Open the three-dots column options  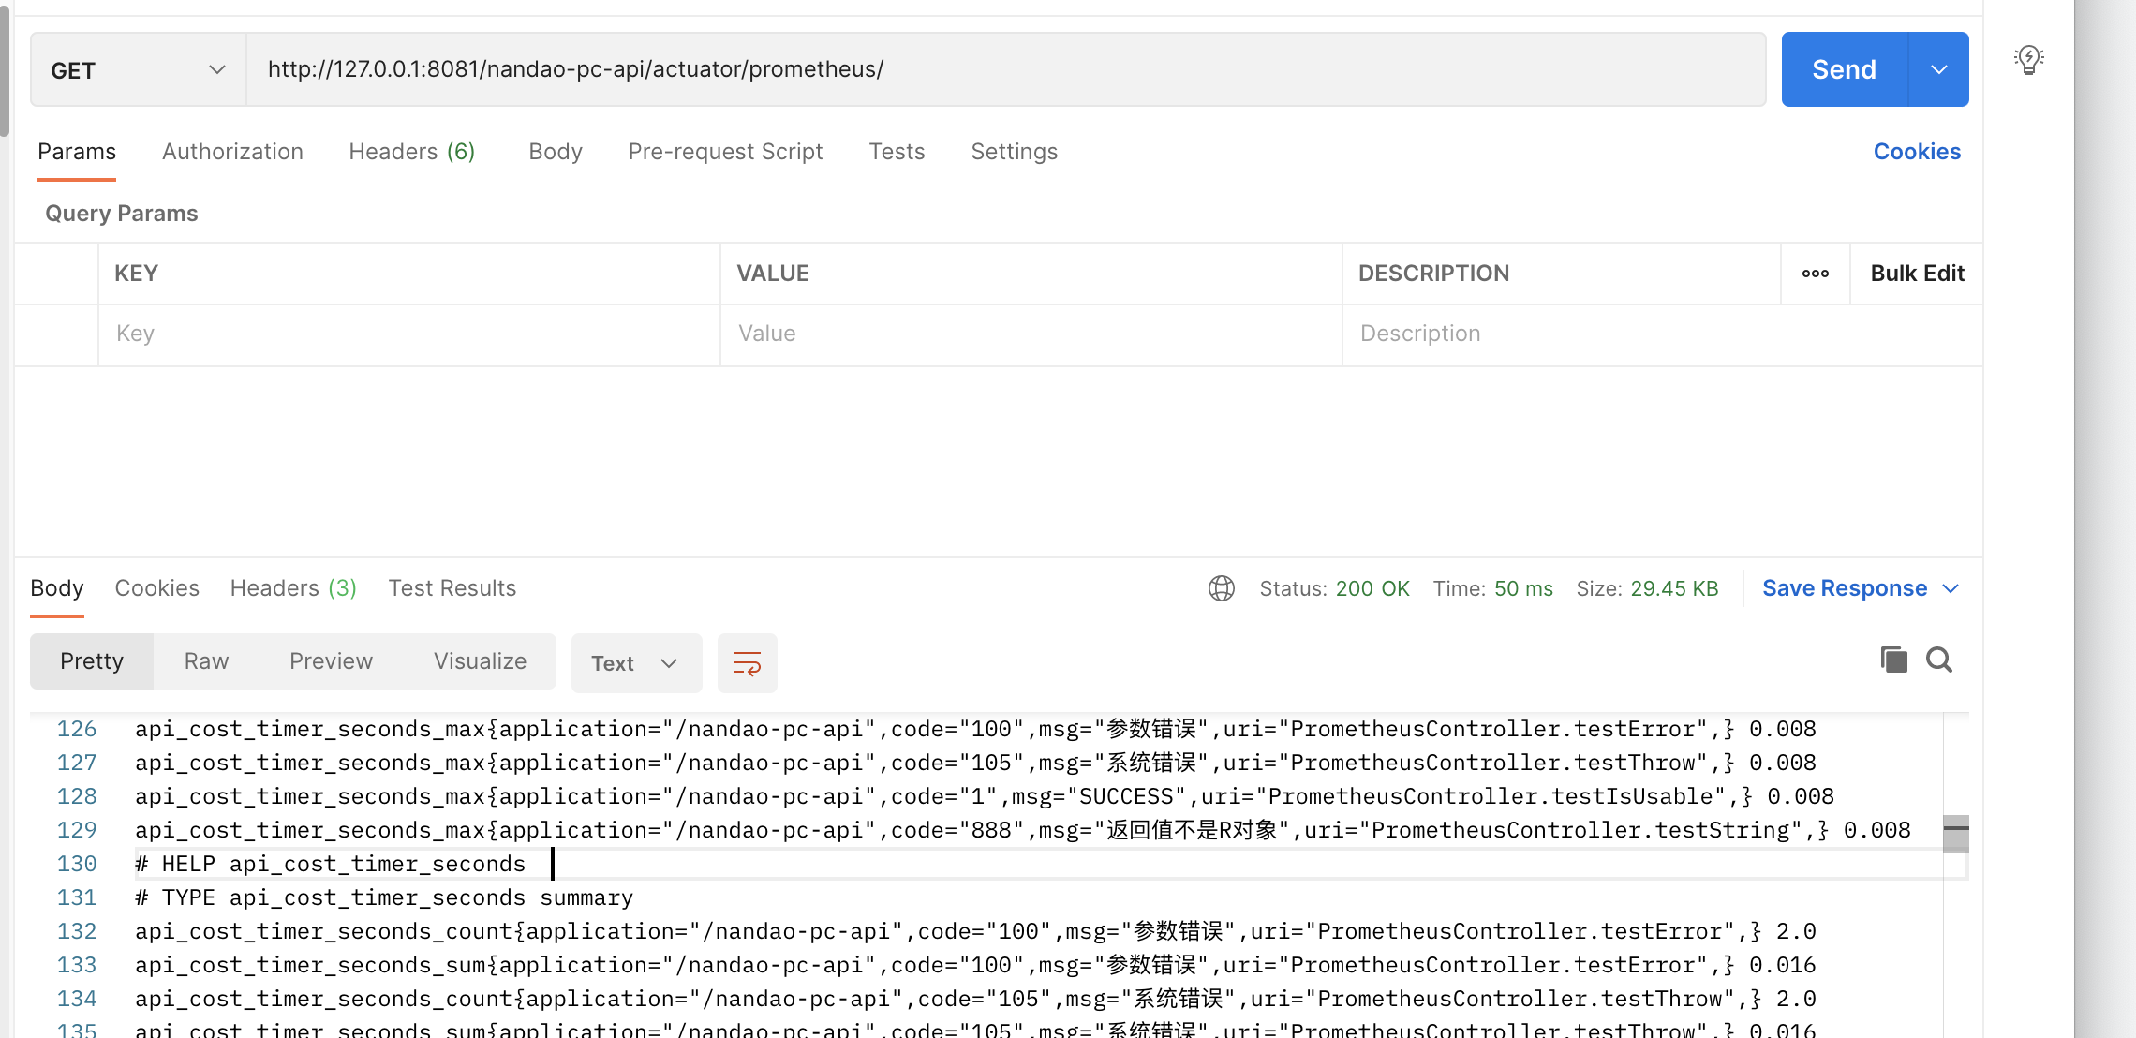click(1815, 274)
